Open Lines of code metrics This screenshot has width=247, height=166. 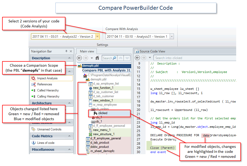click(46, 143)
